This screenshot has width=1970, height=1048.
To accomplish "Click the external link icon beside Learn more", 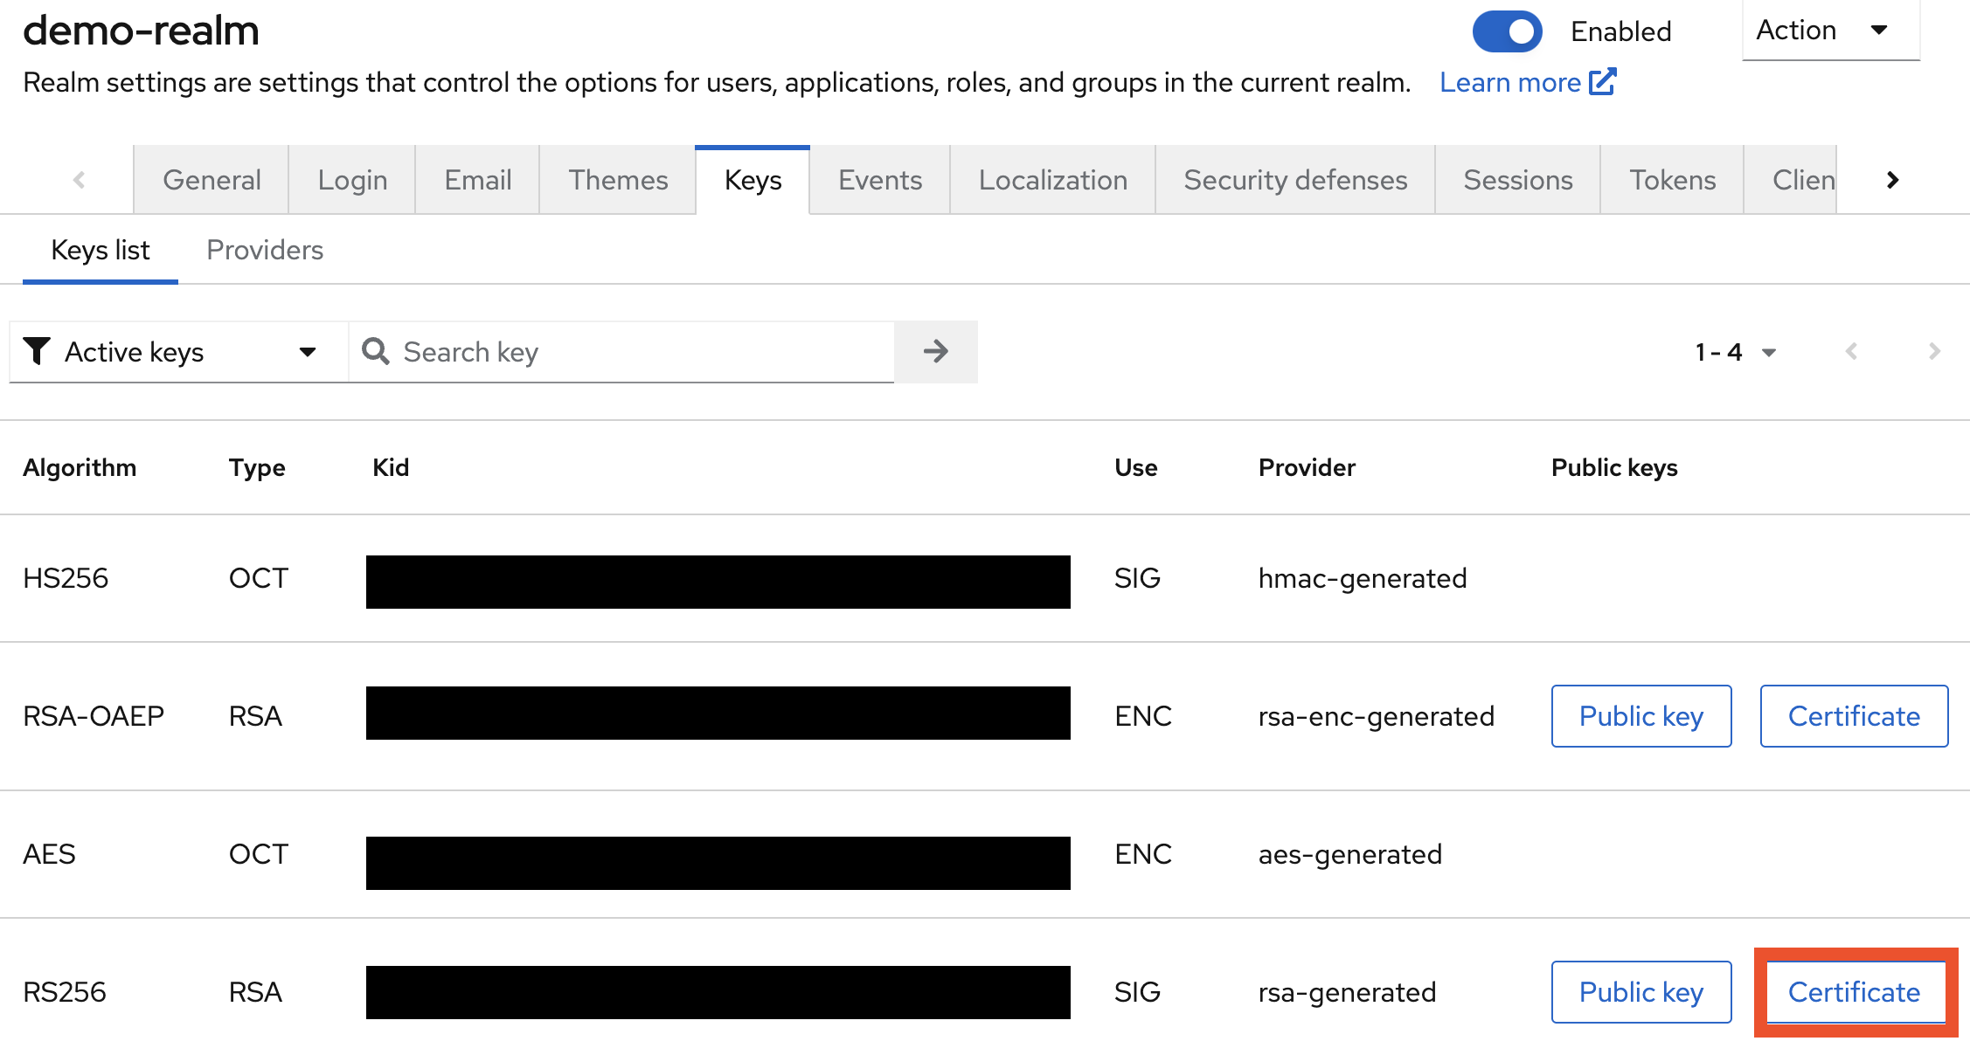I will tap(1602, 81).
